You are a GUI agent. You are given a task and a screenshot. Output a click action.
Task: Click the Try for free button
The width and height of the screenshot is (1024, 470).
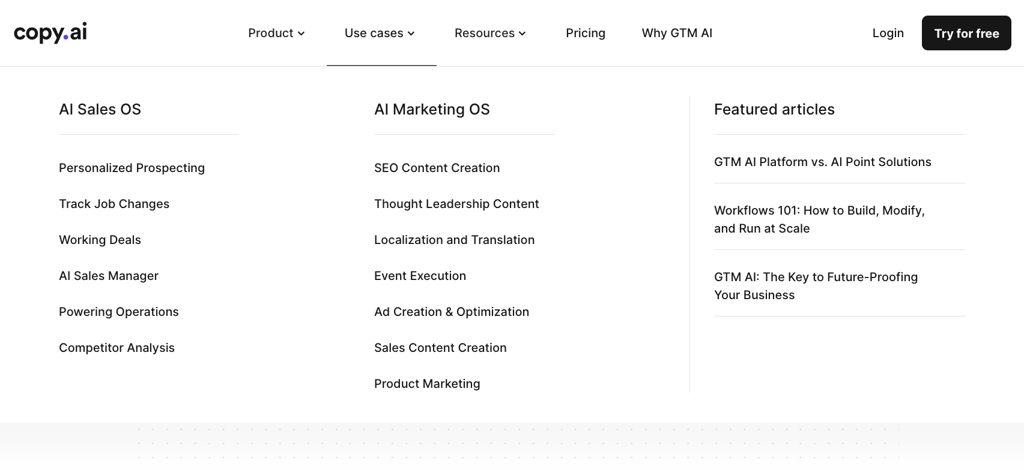point(966,33)
